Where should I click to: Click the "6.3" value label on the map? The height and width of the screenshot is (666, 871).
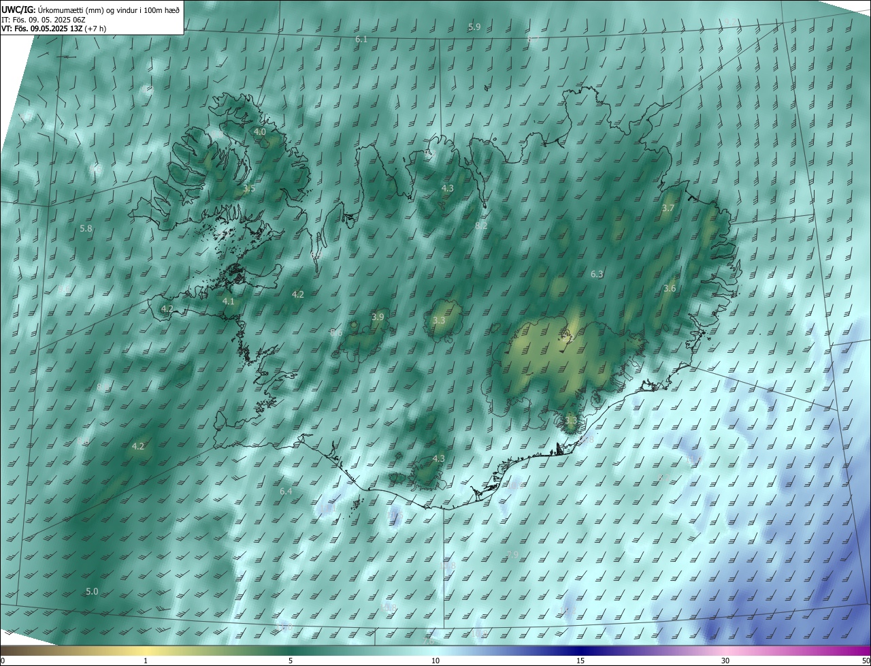click(597, 274)
